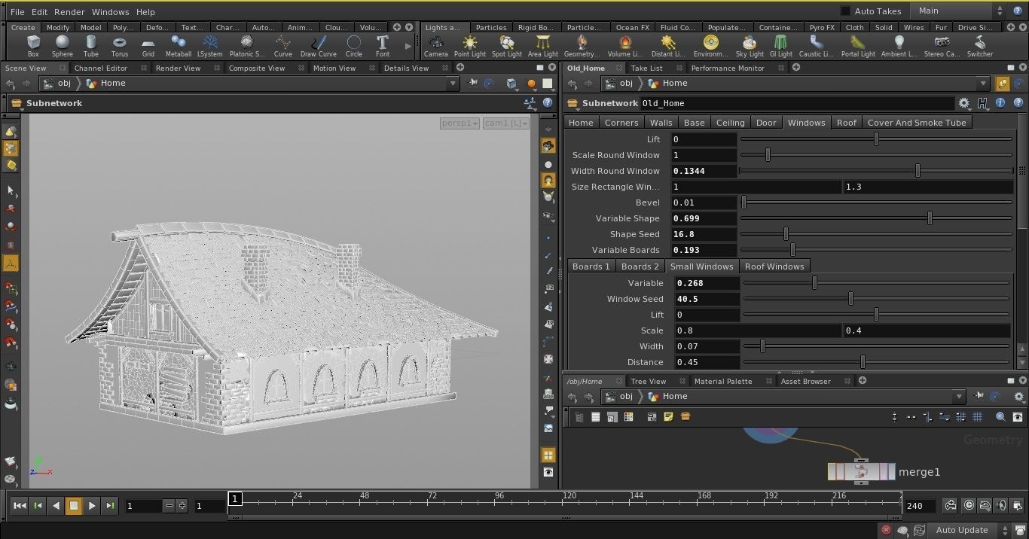Viewport: 1029px width, 539px height.
Task: Add an Area Light
Action: pos(543,46)
